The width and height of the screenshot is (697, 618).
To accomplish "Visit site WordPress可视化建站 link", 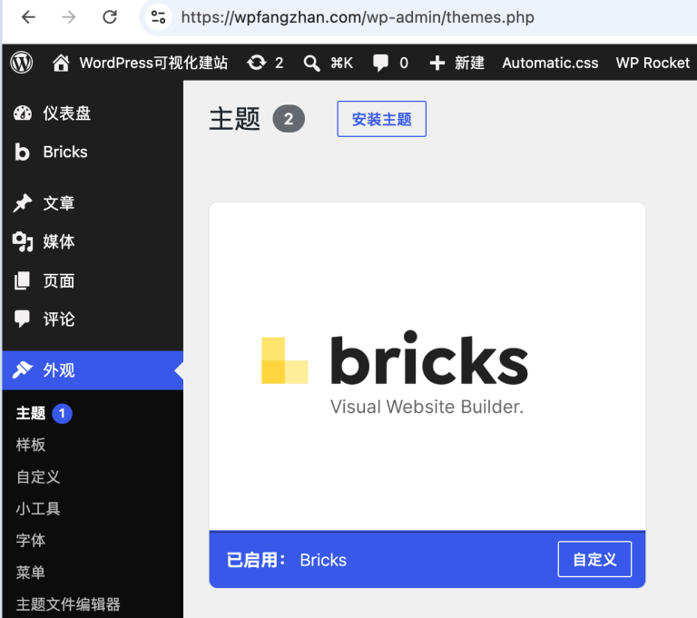I will [x=153, y=63].
